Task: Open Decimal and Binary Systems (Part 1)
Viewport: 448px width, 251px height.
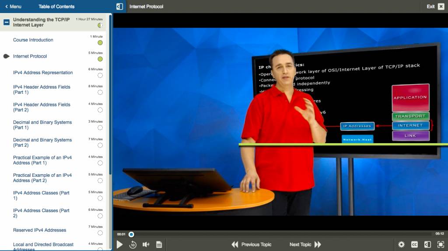Action: point(42,125)
